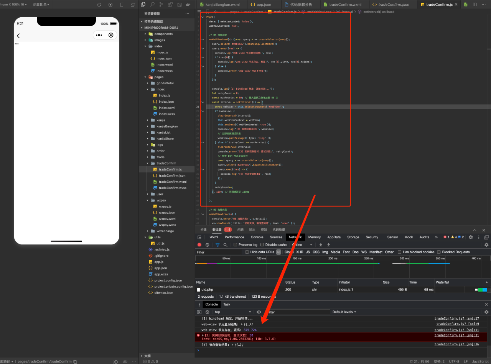
Task: Click the copy page path icon
Action: coord(75,361)
